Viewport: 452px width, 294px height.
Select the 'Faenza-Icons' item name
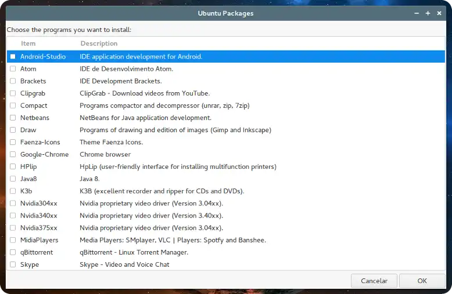(x=40, y=142)
